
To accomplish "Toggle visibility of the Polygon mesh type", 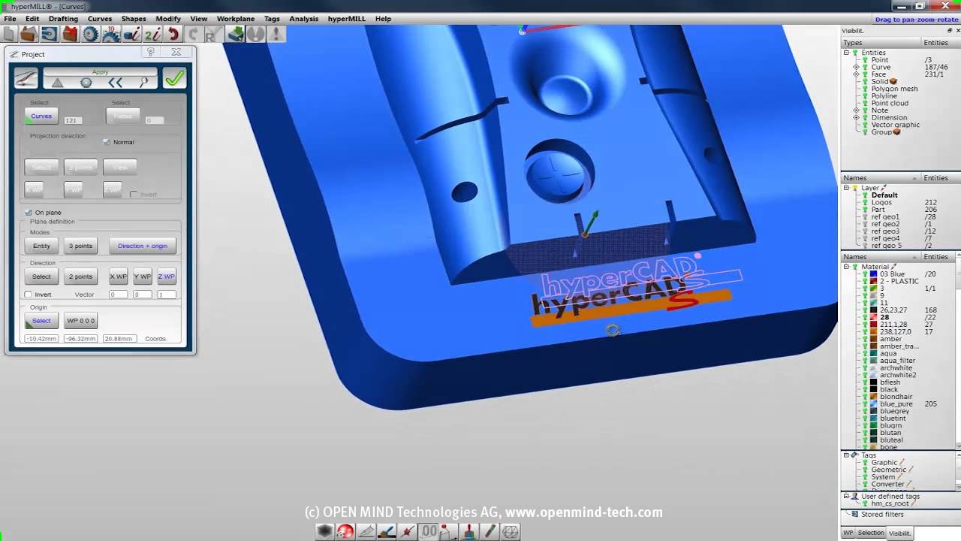I will point(865,89).
